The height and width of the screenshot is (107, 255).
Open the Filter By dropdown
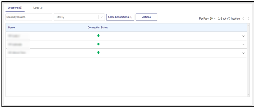[x=79, y=17]
